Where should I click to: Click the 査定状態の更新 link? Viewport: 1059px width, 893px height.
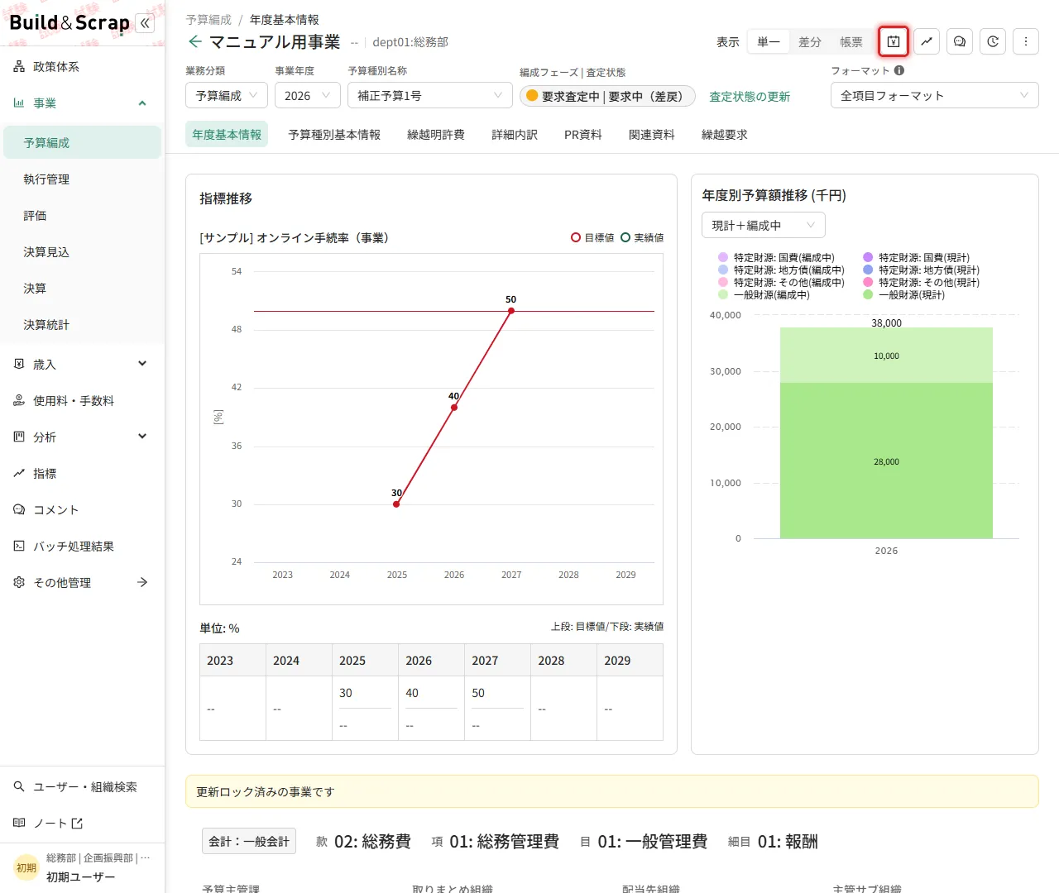[x=750, y=97]
